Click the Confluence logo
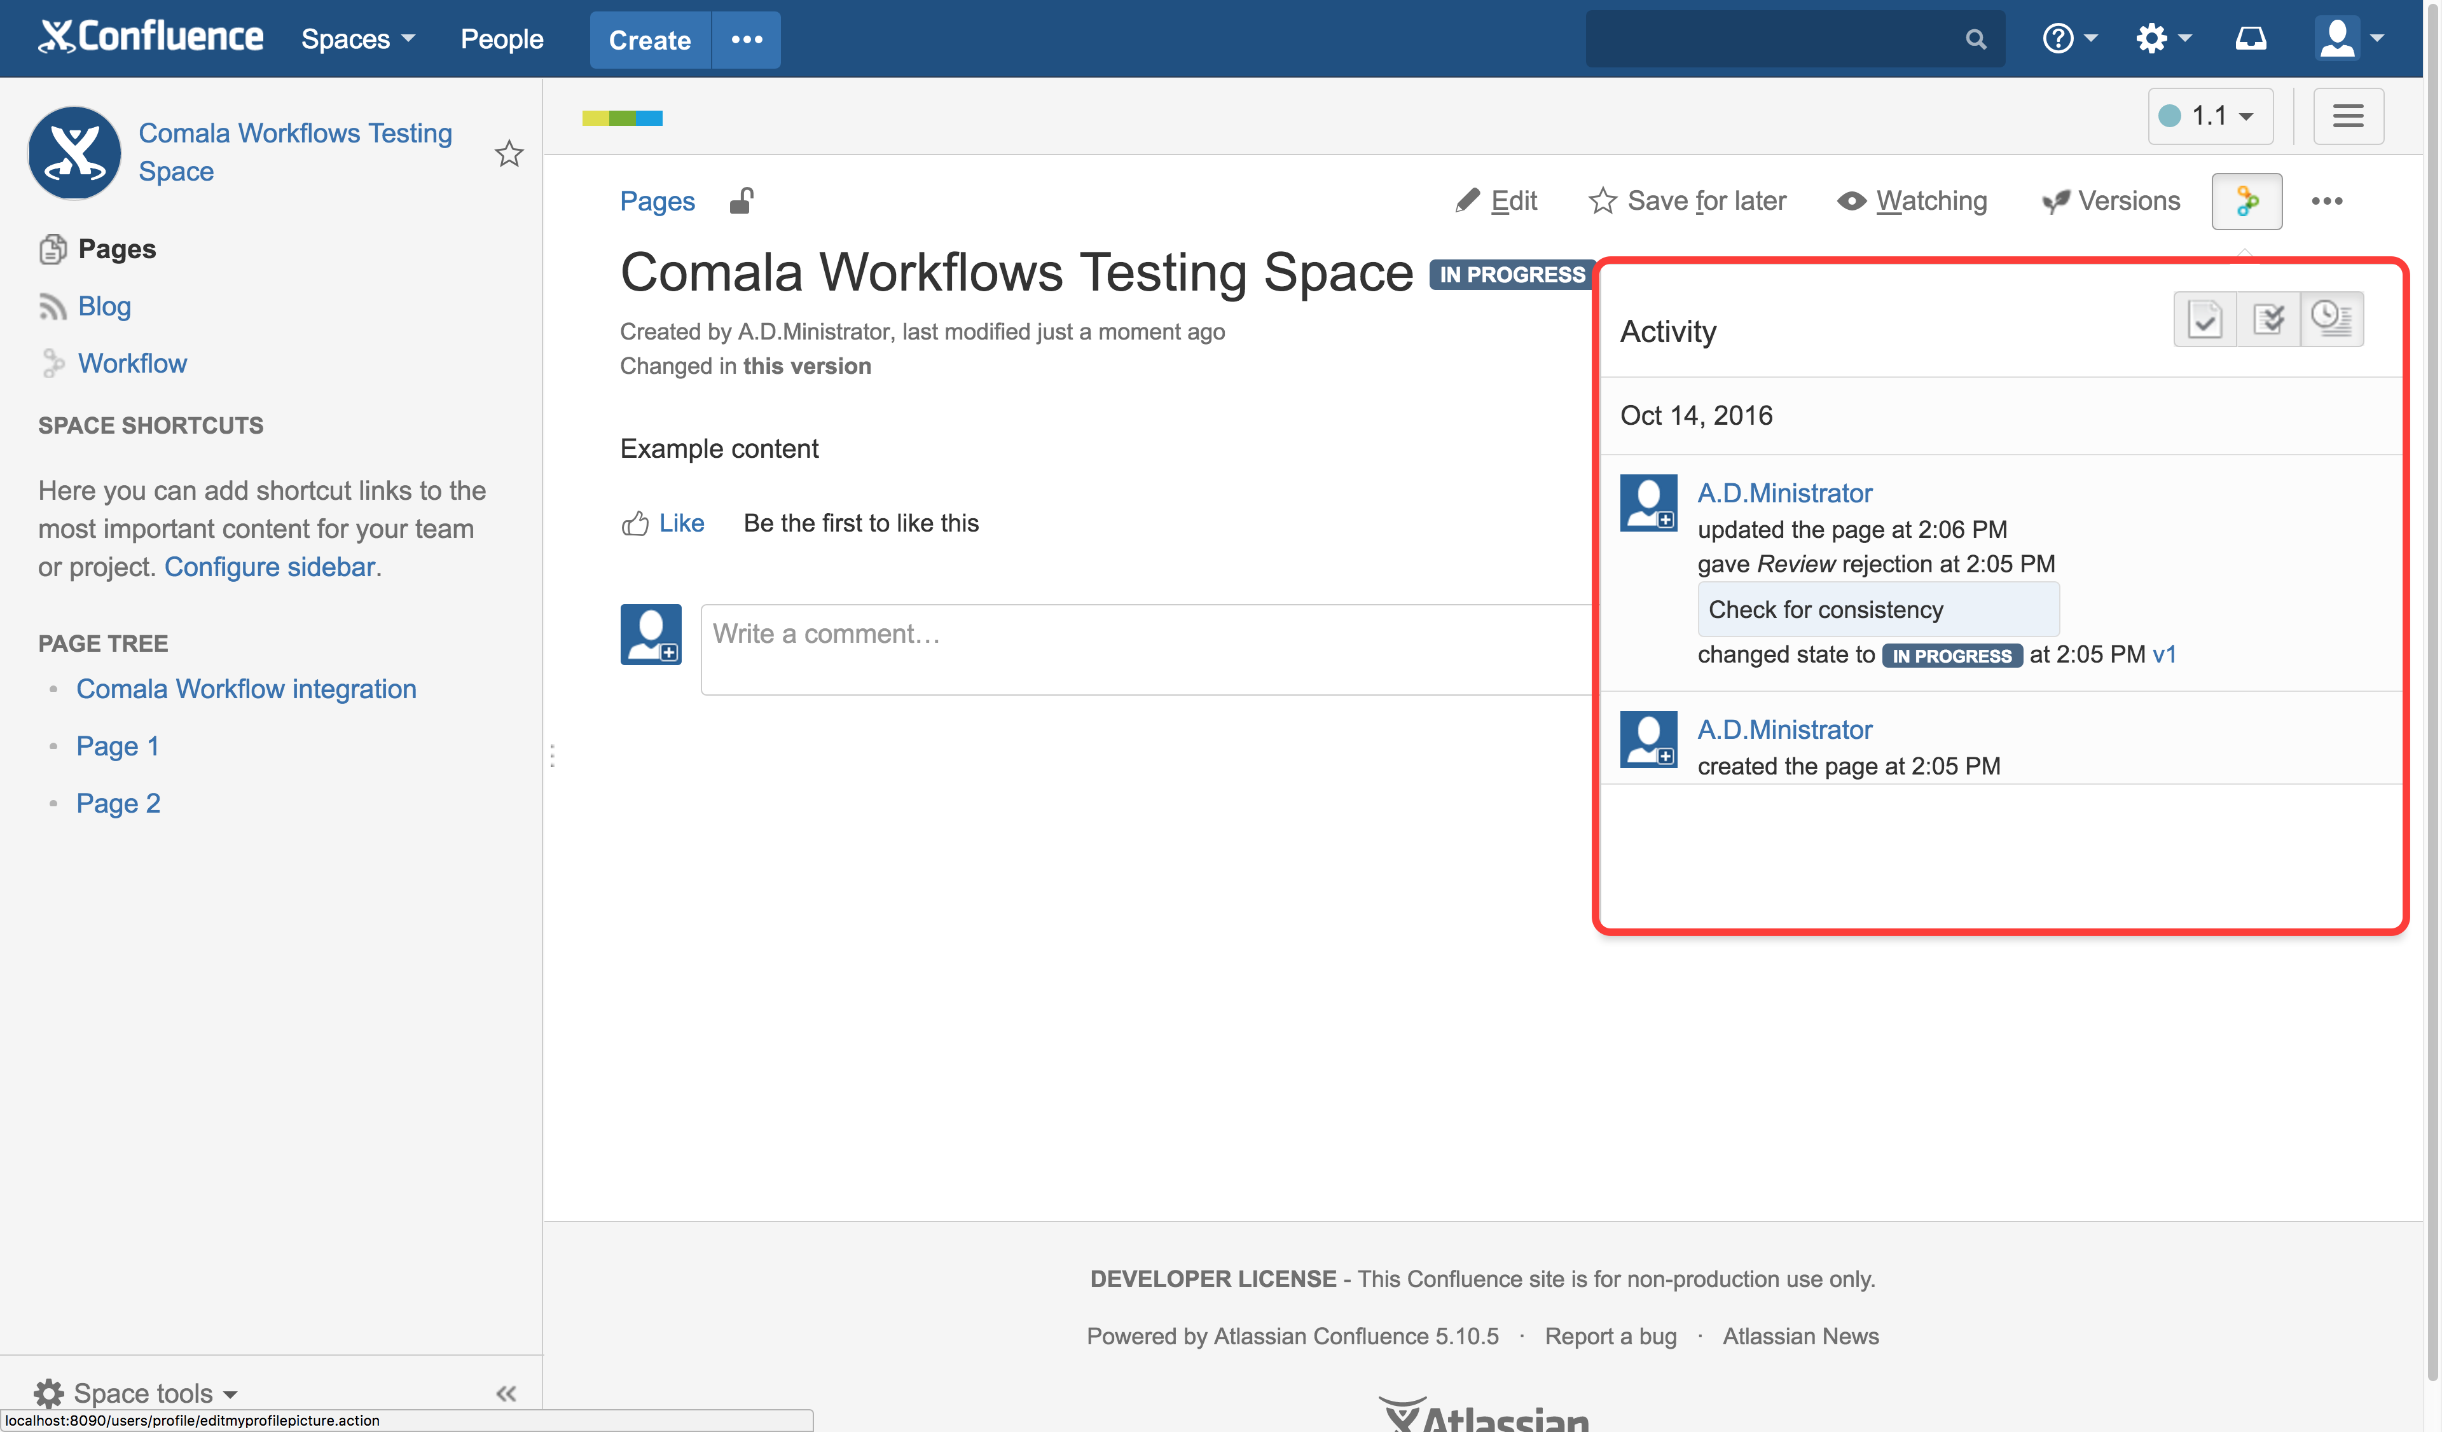The width and height of the screenshot is (2442, 1432). point(151,38)
